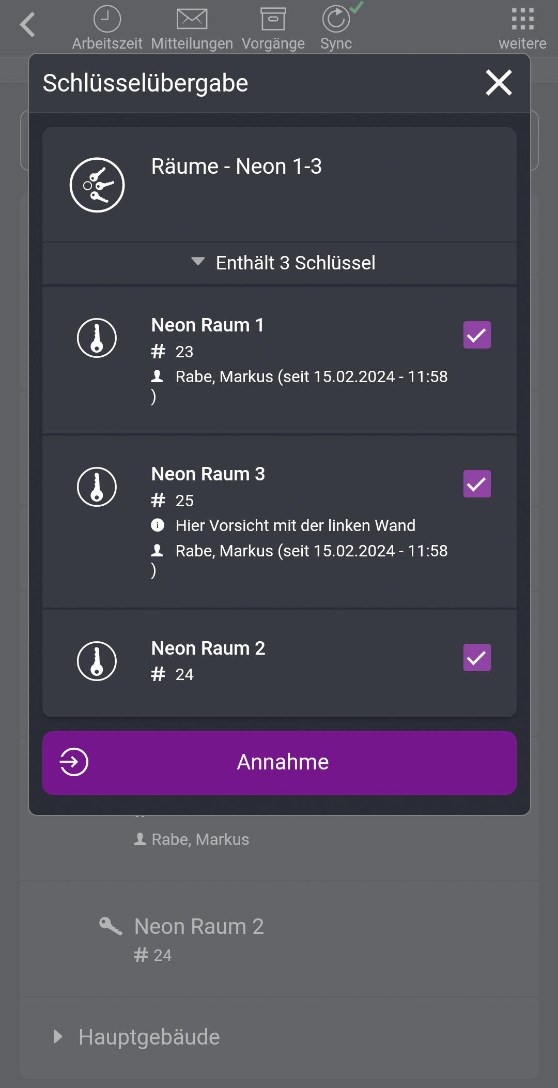Close the Schlüsselübergabe dialog
Viewport: 558px width, 1088px height.
tap(498, 83)
